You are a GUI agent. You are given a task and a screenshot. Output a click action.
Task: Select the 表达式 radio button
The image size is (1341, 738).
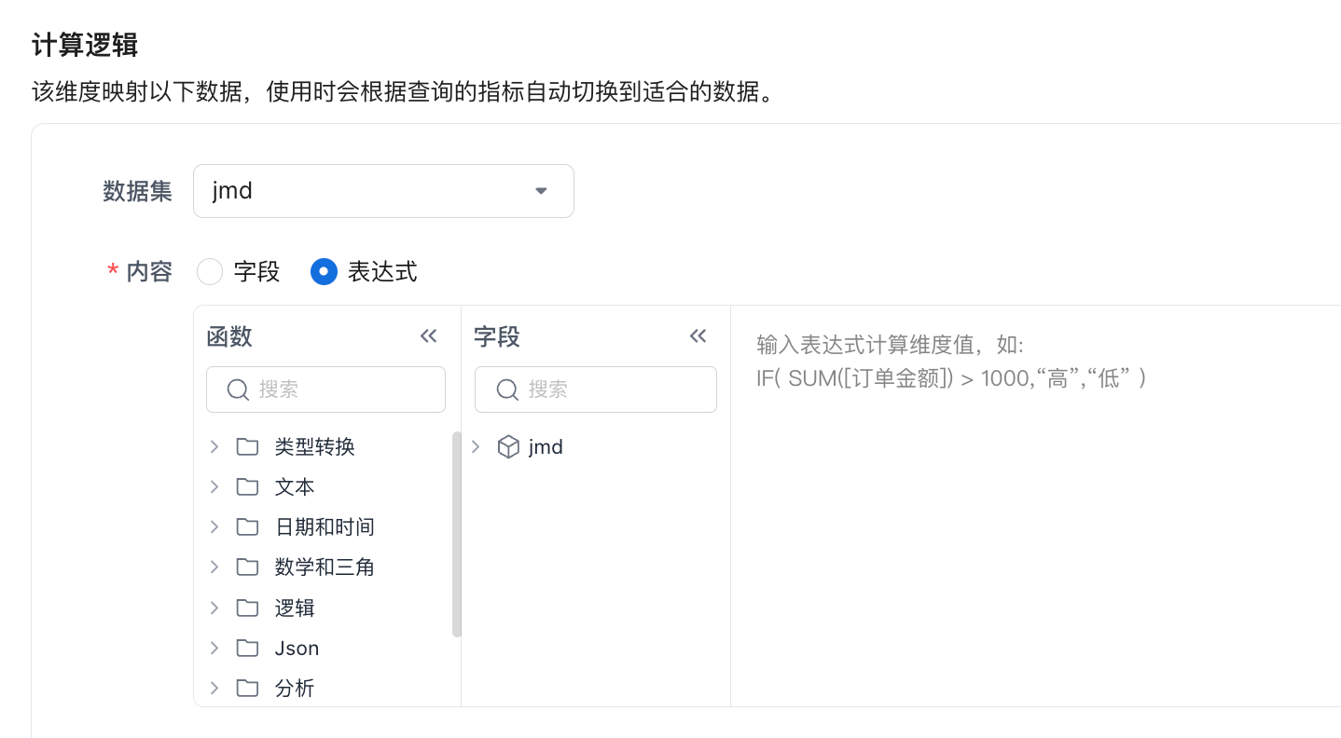point(324,272)
